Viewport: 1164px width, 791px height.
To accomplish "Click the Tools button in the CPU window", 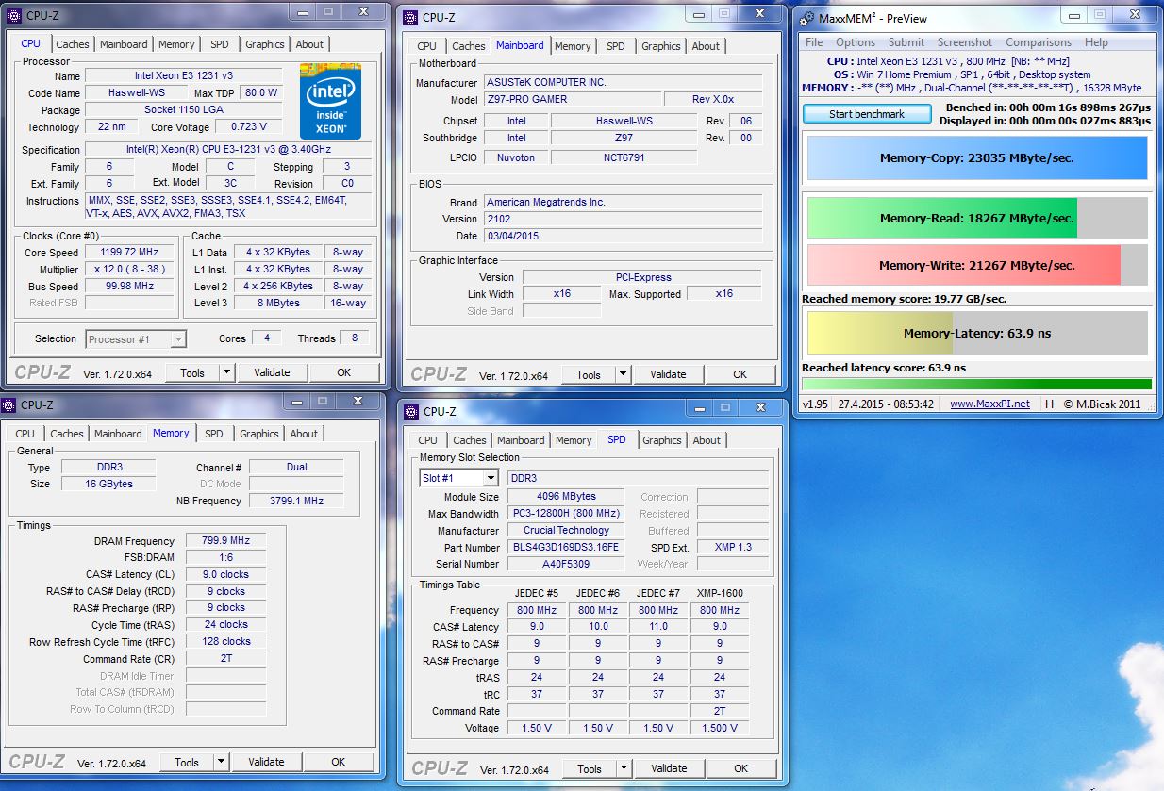I will 192,372.
